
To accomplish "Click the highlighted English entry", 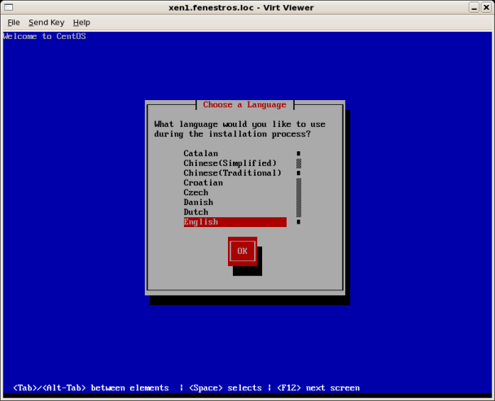I will tap(234, 222).
